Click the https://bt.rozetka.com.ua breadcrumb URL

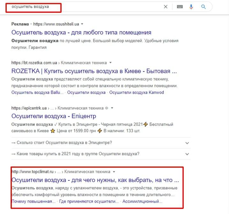(34, 63)
